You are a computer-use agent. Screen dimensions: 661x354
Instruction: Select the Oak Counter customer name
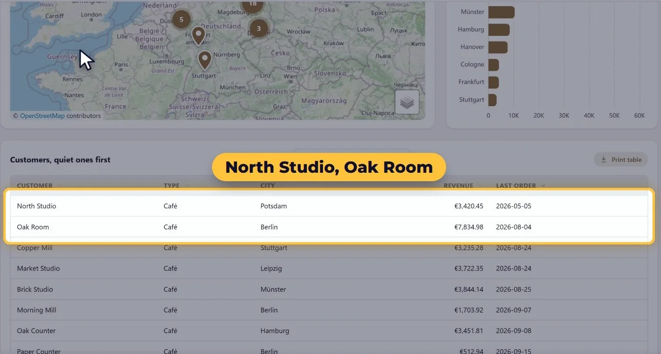[x=36, y=331]
